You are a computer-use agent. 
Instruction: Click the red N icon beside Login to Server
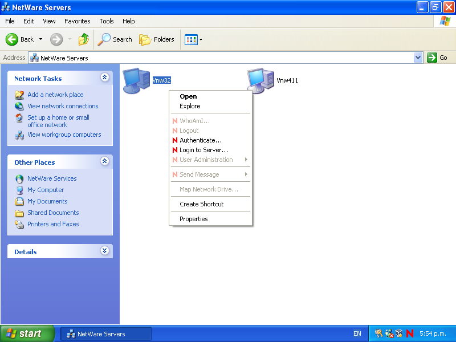tap(175, 150)
